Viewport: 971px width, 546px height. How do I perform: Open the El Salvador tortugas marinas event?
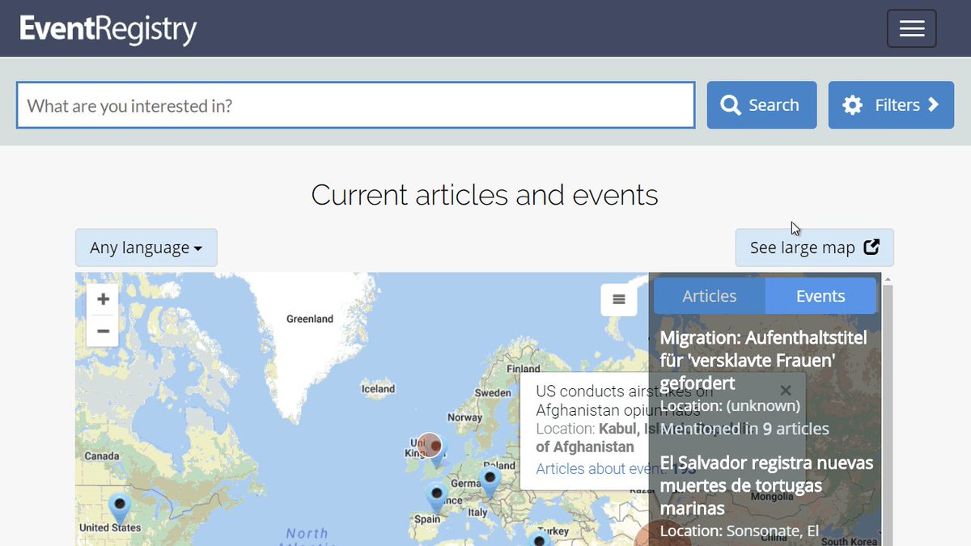coord(766,485)
